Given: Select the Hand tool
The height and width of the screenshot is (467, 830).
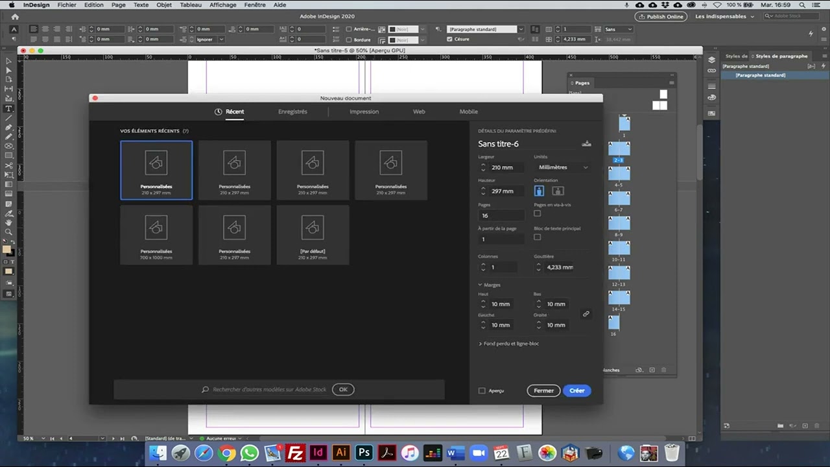Looking at the screenshot, I should (x=9, y=222).
